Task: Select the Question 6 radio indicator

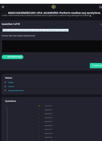Action: pyautogui.click(x=39, y=125)
